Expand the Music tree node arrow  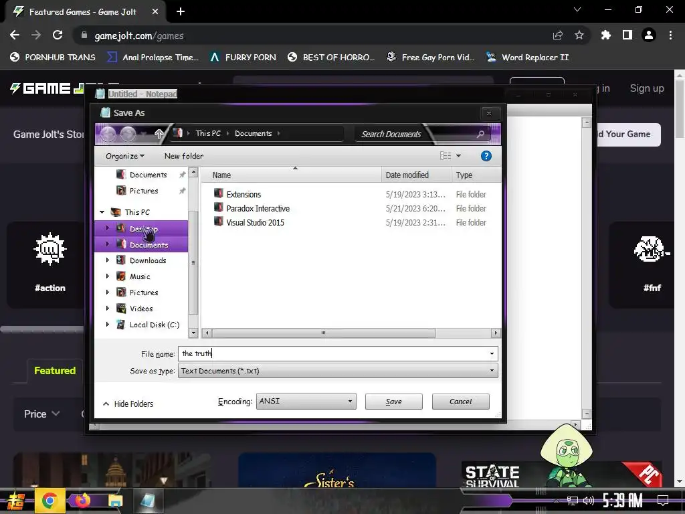108,276
